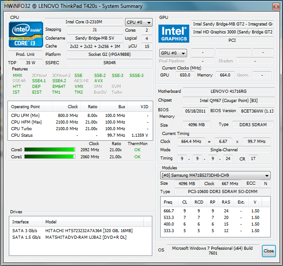Click the SR04R SSPEC field
The height and width of the screenshot is (266, 283).
[110, 62]
